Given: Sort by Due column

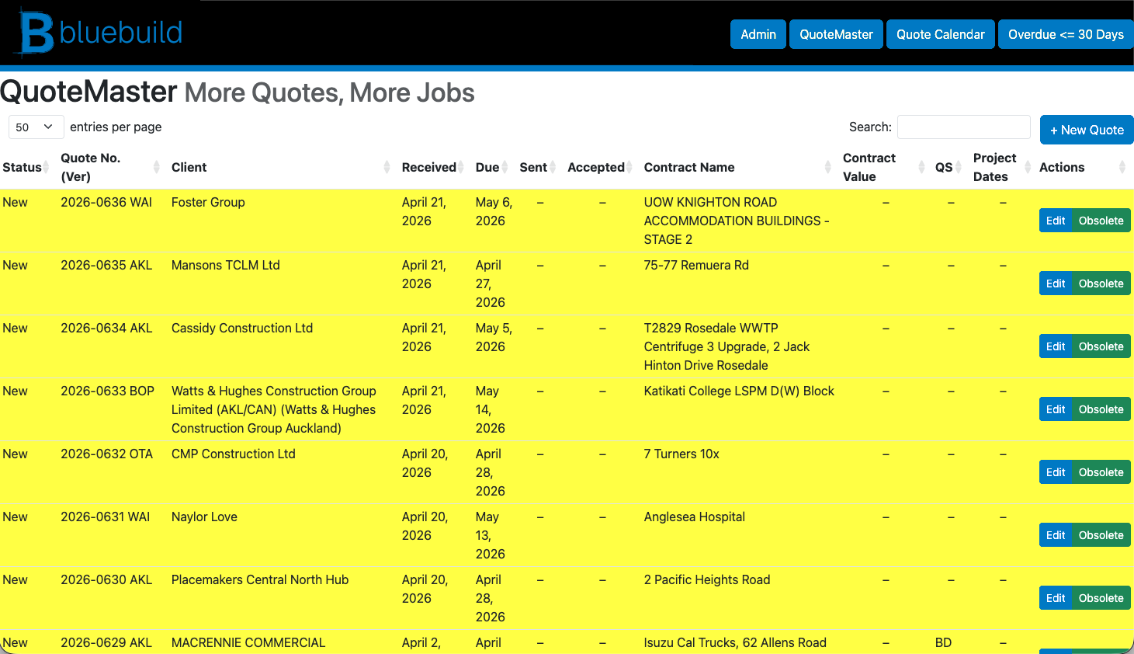Looking at the screenshot, I should (x=491, y=167).
